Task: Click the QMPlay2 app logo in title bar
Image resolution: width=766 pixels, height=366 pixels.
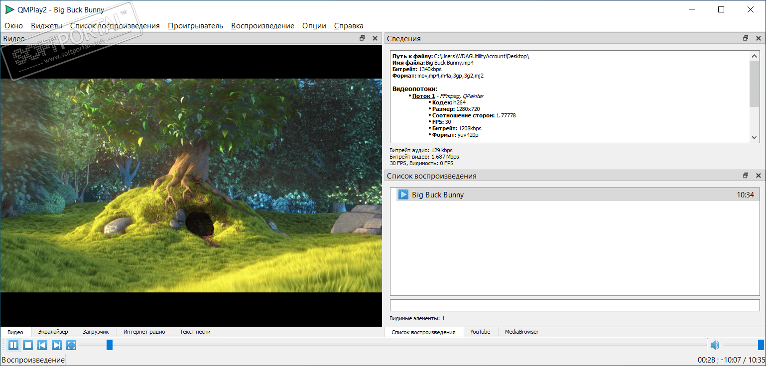Action: 9,9
